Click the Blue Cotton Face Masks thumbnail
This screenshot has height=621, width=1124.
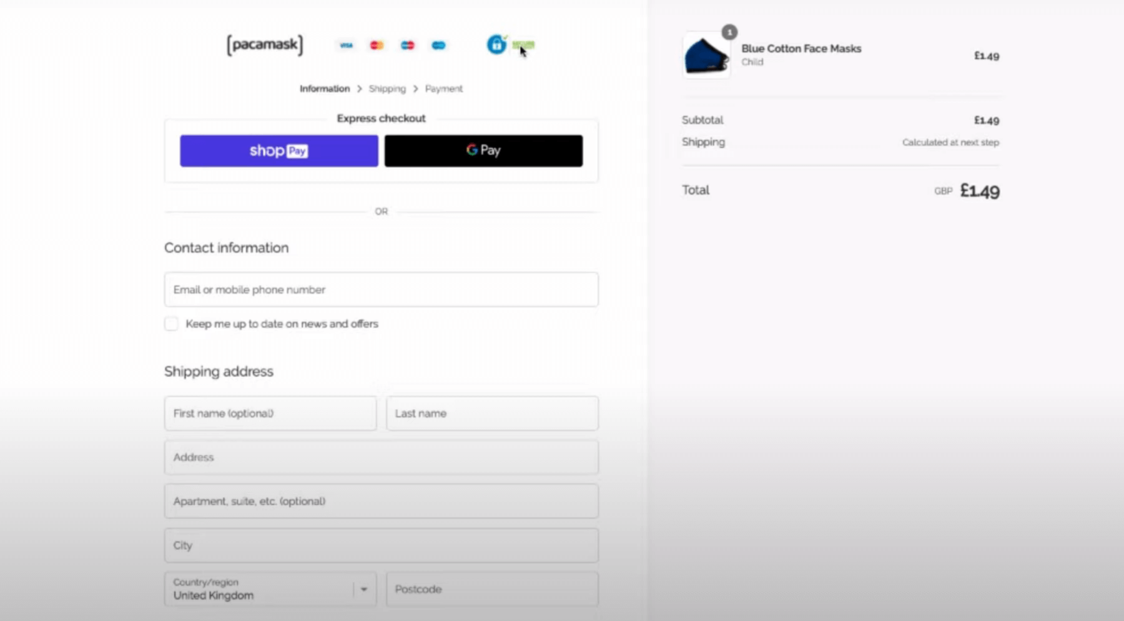(x=706, y=56)
